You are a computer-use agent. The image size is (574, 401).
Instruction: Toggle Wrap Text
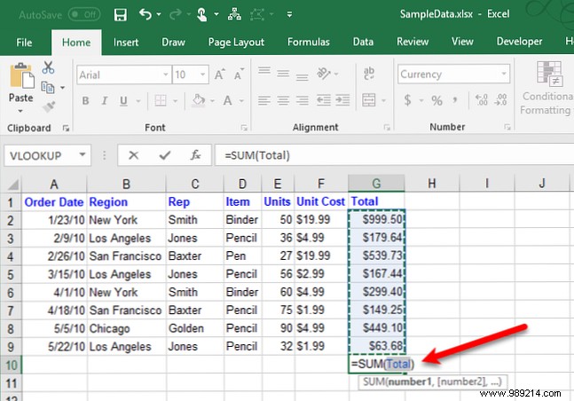click(x=369, y=74)
